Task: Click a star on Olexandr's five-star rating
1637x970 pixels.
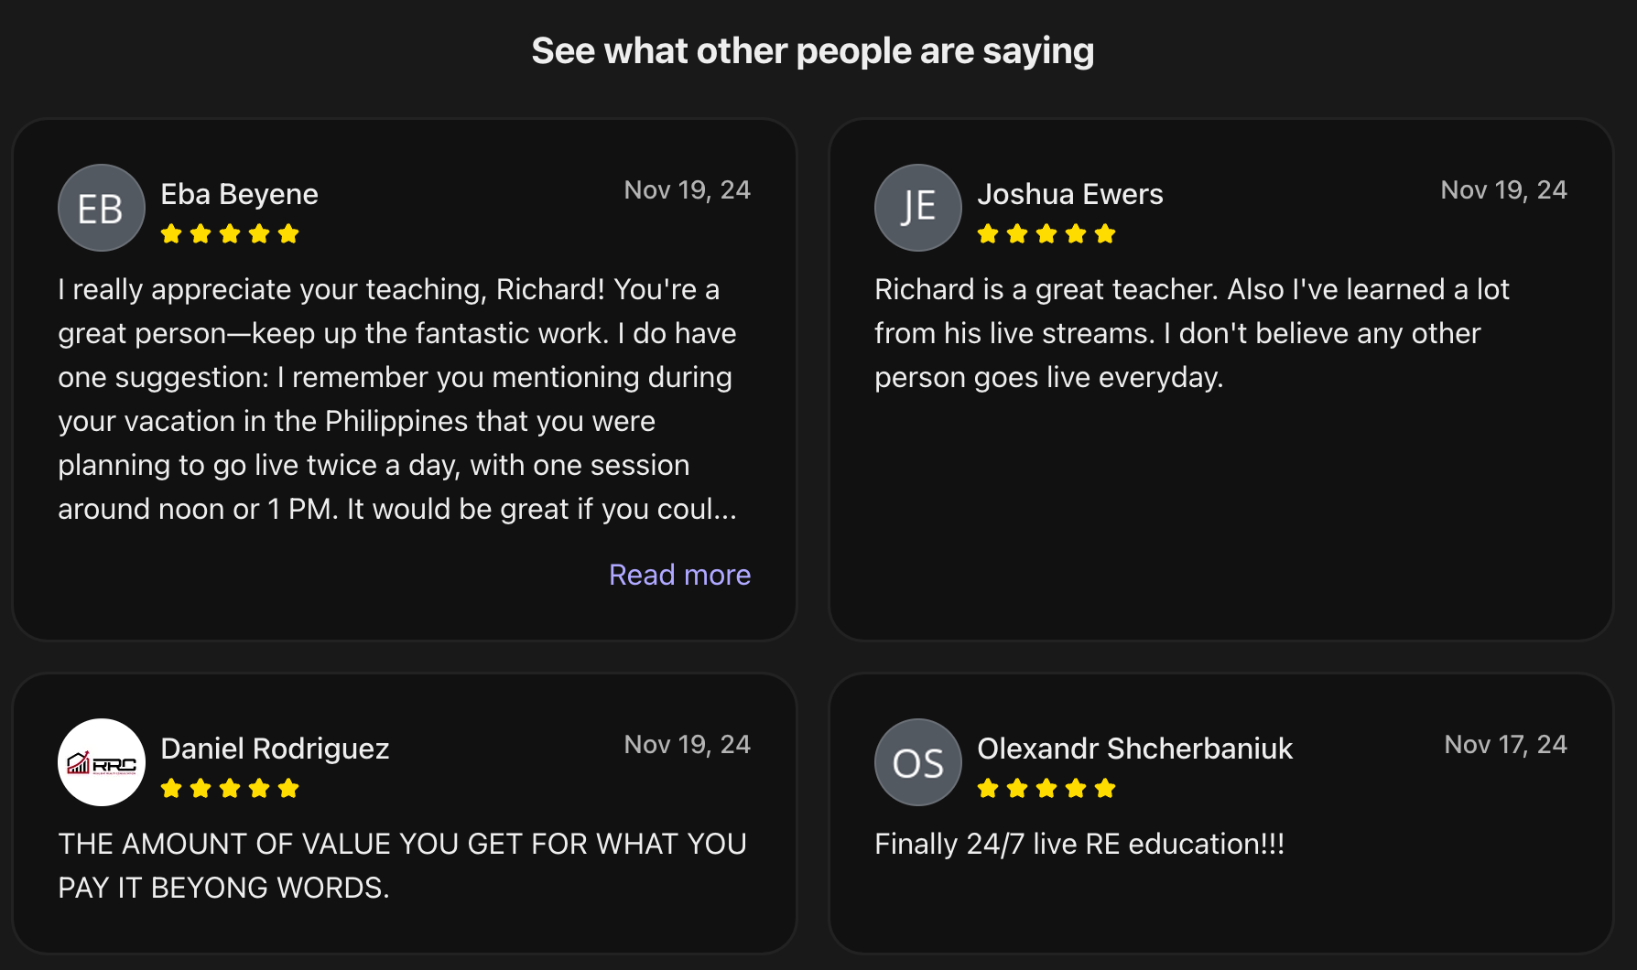Action: [1046, 788]
